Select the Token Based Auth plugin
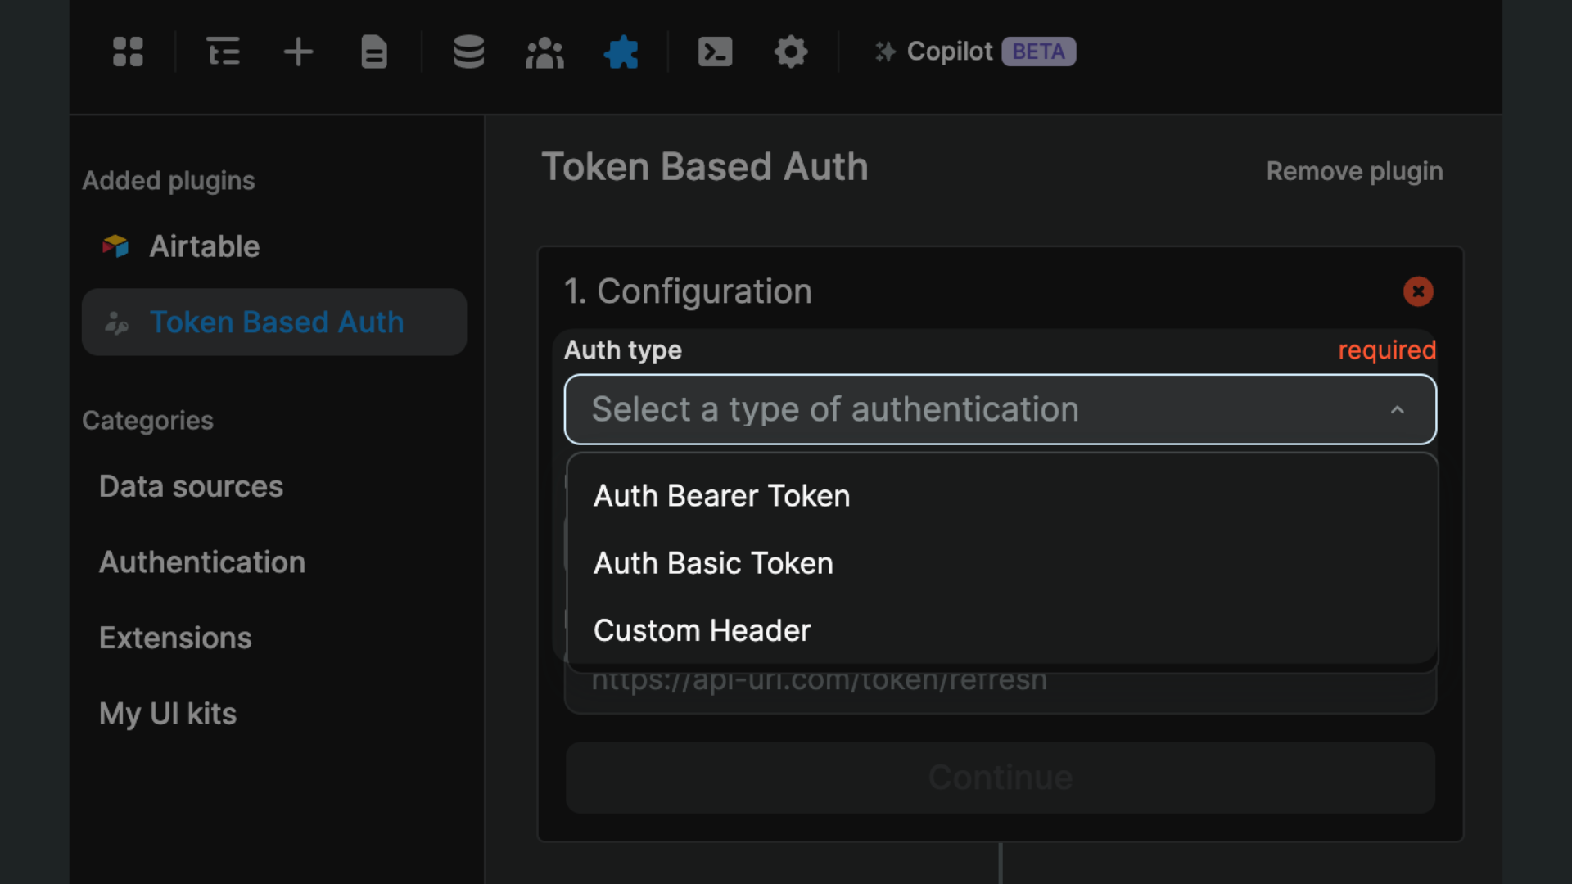The width and height of the screenshot is (1572, 884). 276,322
